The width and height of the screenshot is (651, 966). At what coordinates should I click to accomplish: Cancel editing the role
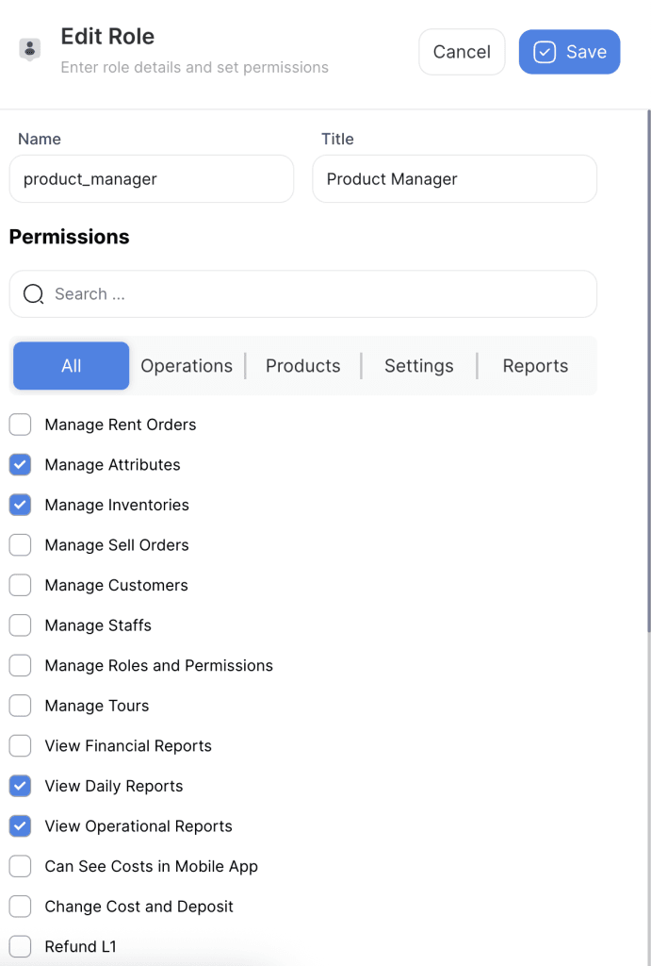click(x=462, y=52)
